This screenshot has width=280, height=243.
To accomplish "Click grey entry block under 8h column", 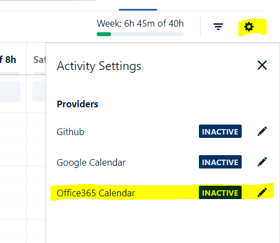I will pos(10,91).
